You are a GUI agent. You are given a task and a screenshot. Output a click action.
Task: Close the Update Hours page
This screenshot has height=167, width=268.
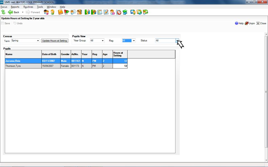click(261, 23)
